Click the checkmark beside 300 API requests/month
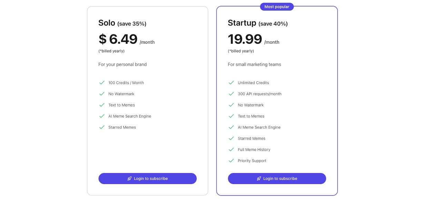423x202 pixels. click(231, 94)
